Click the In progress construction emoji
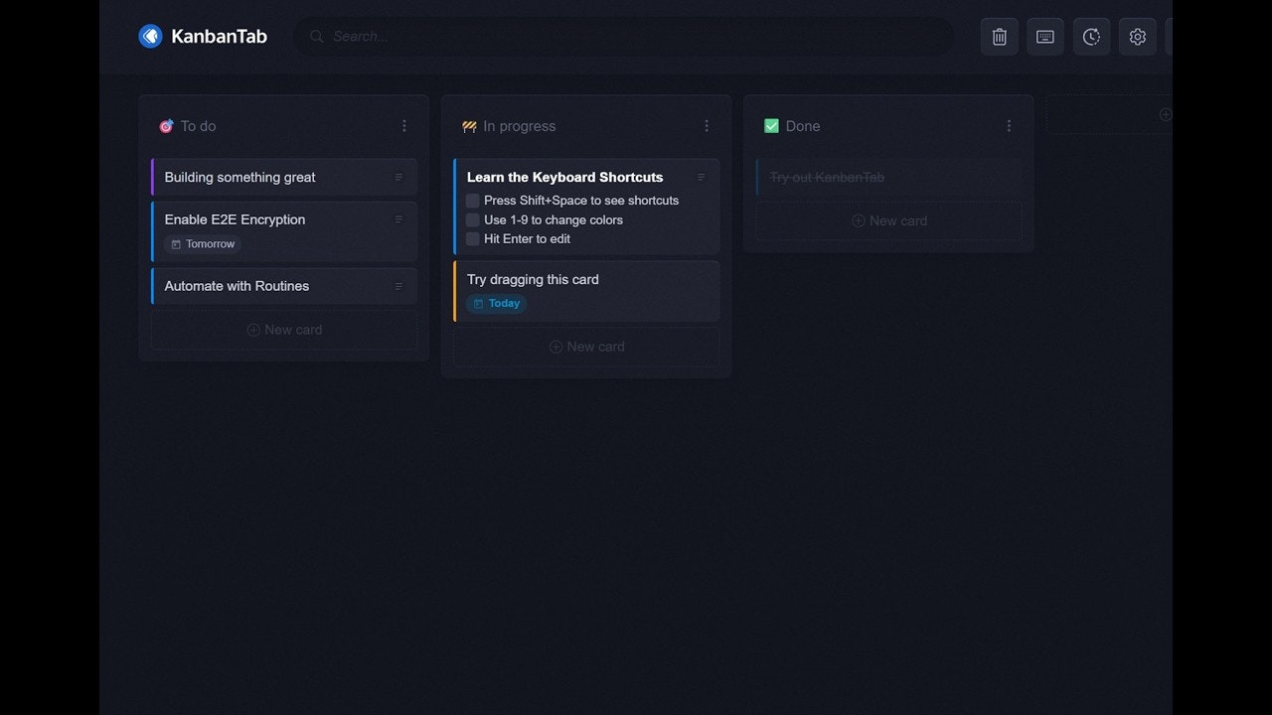 pyautogui.click(x=469, y=126)
